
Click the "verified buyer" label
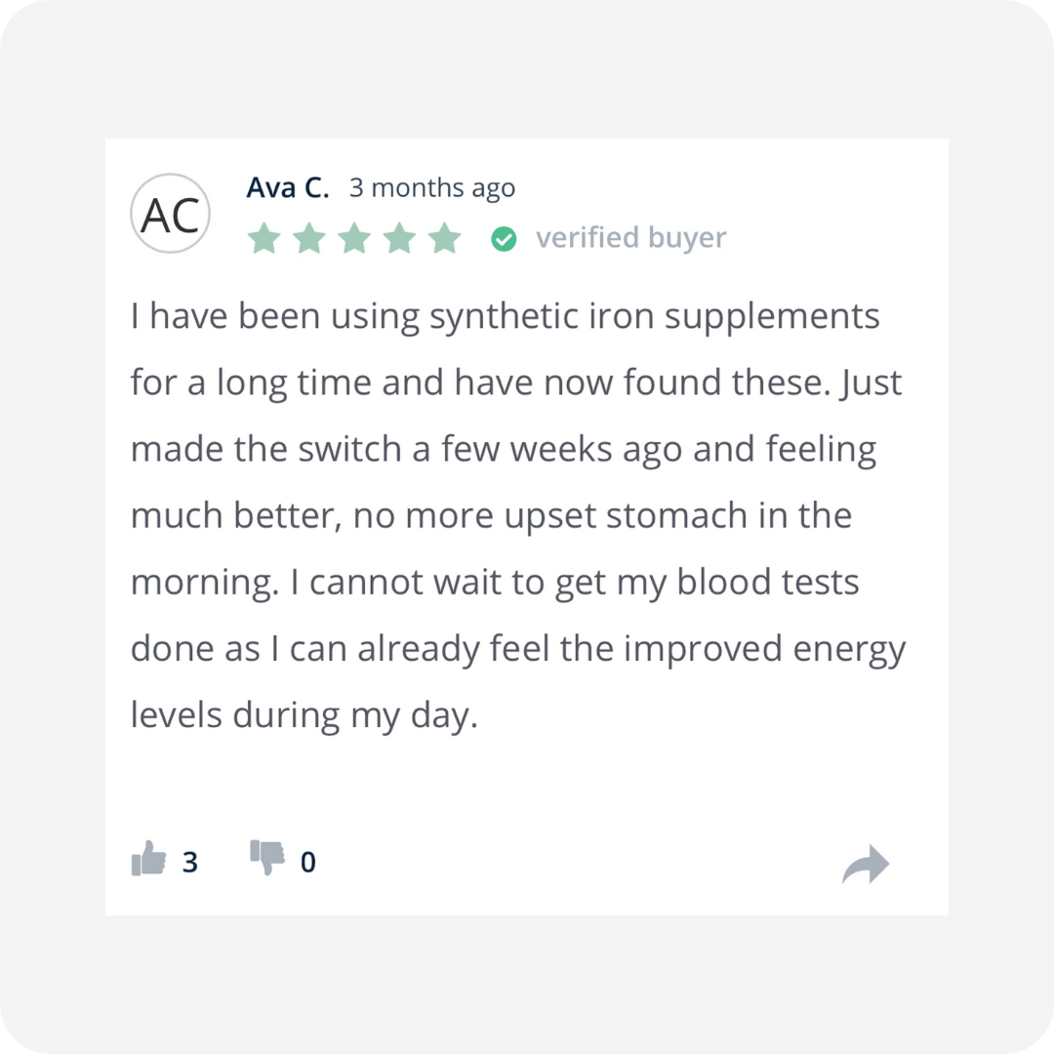[631, 238]
